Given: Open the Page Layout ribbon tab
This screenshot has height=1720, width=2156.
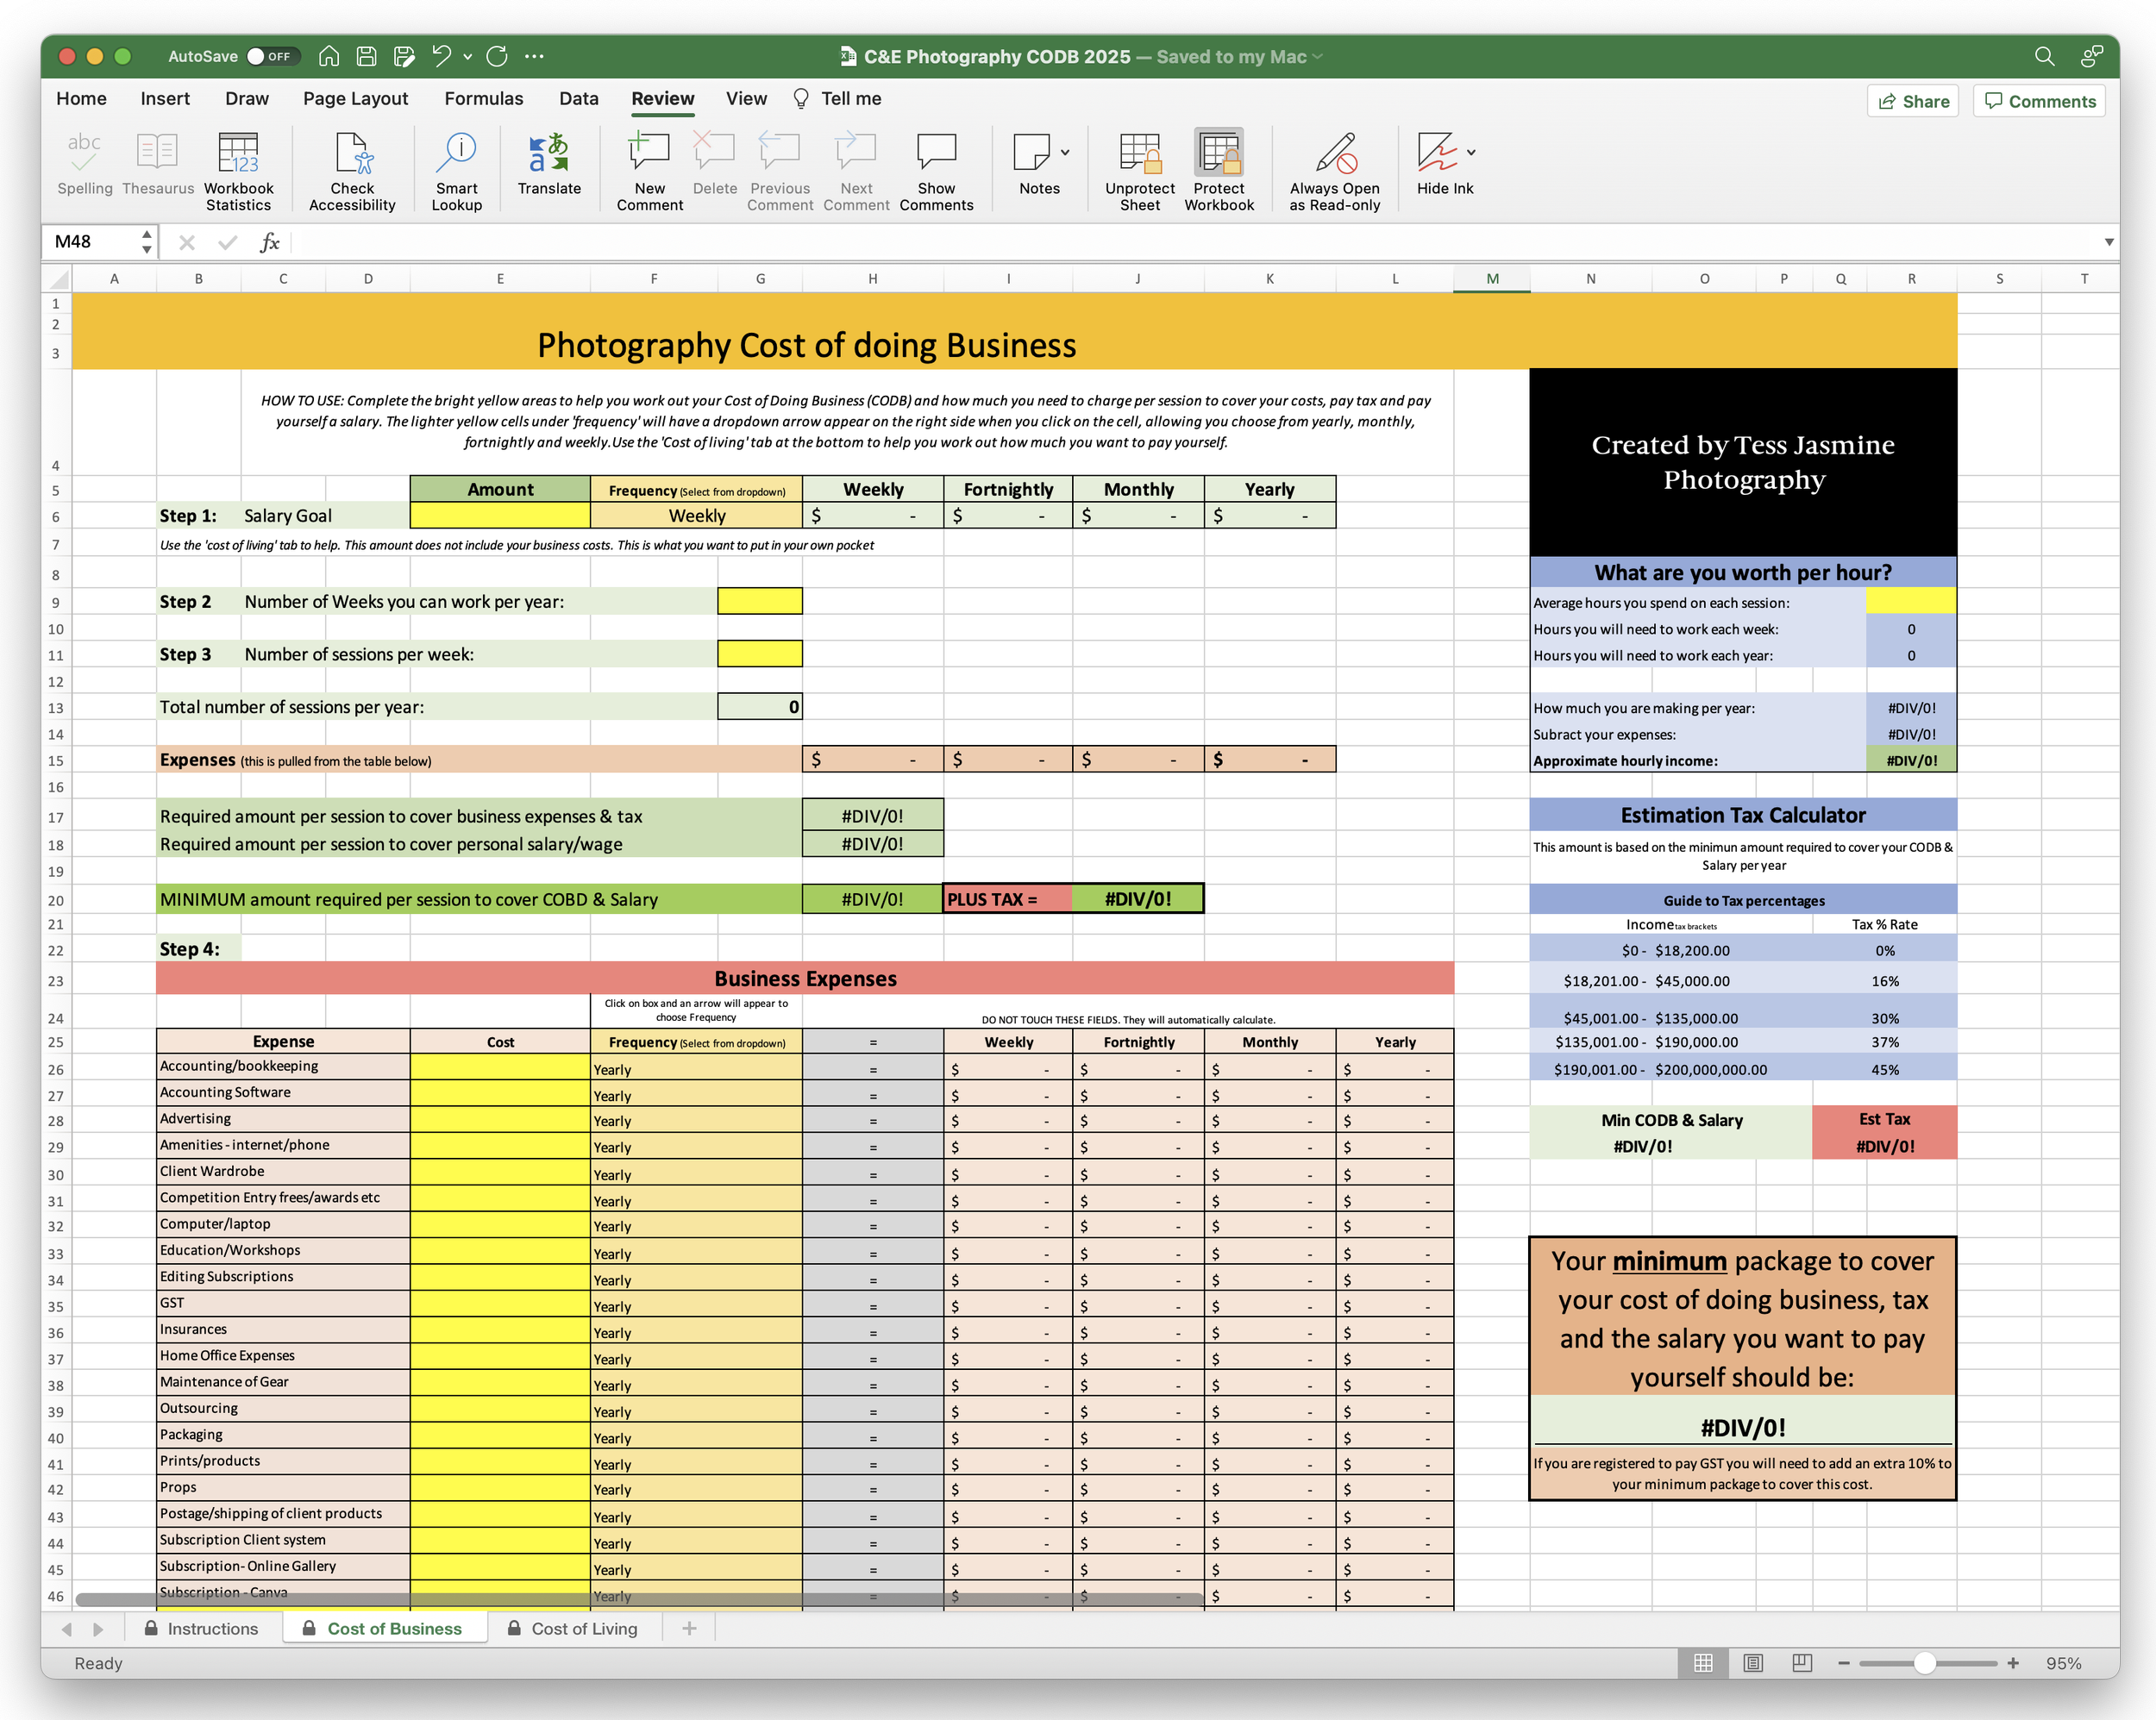Looking at the screenshot, I should coord(355,99).
